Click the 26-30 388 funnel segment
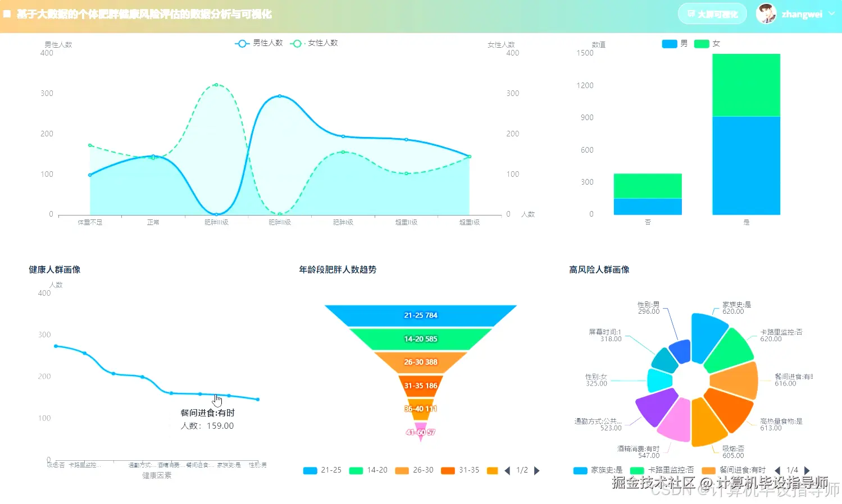The height and width of the screenshot is (504, 842). point(421,362)
